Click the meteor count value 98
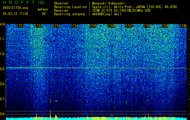190x120 pixels. point(44,14)
